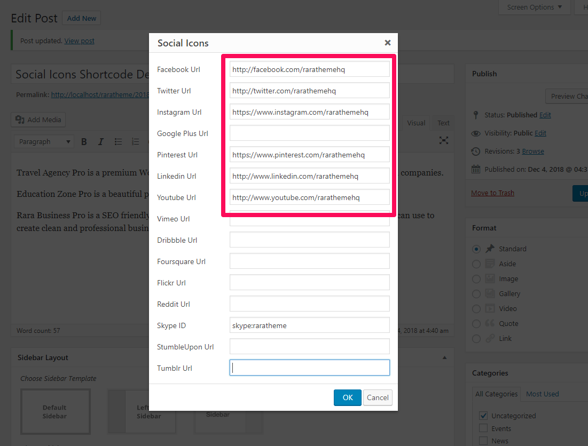588x446 pixels.
Task: Collapse the Sidebar Layout panel
Action: (x=444, y=357)
